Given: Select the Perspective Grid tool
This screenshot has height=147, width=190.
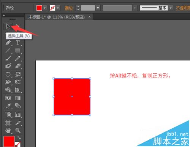Looking at the screenshot, I should tap(18, 90).
